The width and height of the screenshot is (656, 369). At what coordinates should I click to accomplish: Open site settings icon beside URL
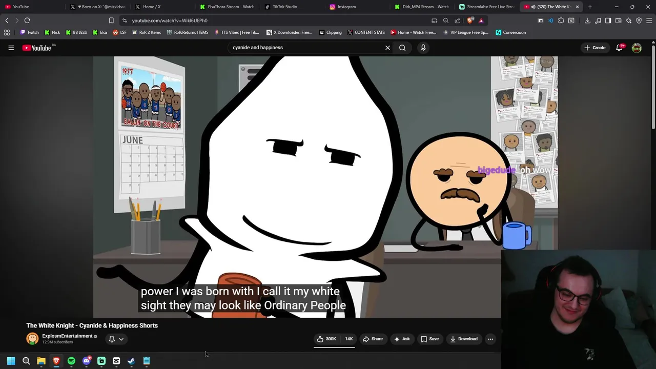click(x=125, y=20)
